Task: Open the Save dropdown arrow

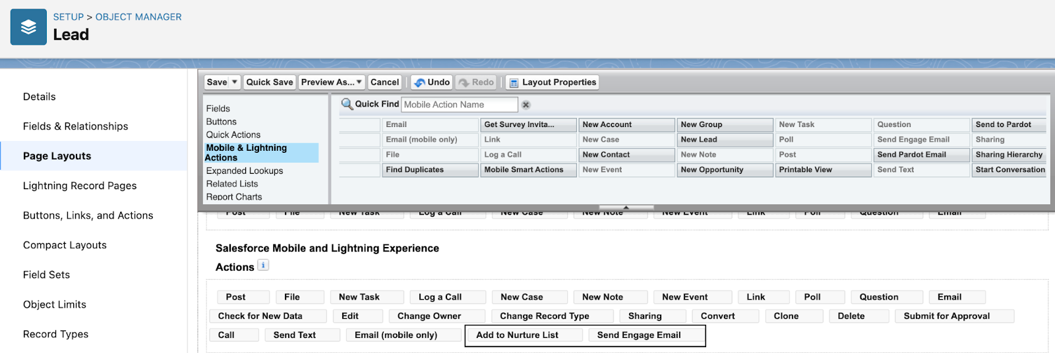Action: click(x=235, y=82)
